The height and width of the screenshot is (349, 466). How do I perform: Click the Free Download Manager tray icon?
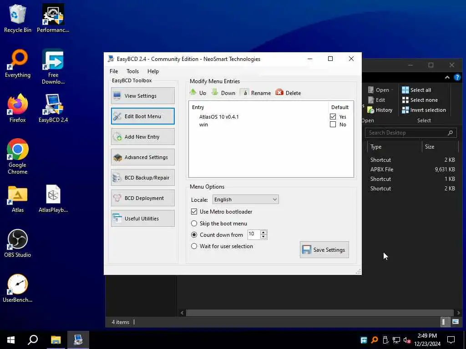(364, 340)
